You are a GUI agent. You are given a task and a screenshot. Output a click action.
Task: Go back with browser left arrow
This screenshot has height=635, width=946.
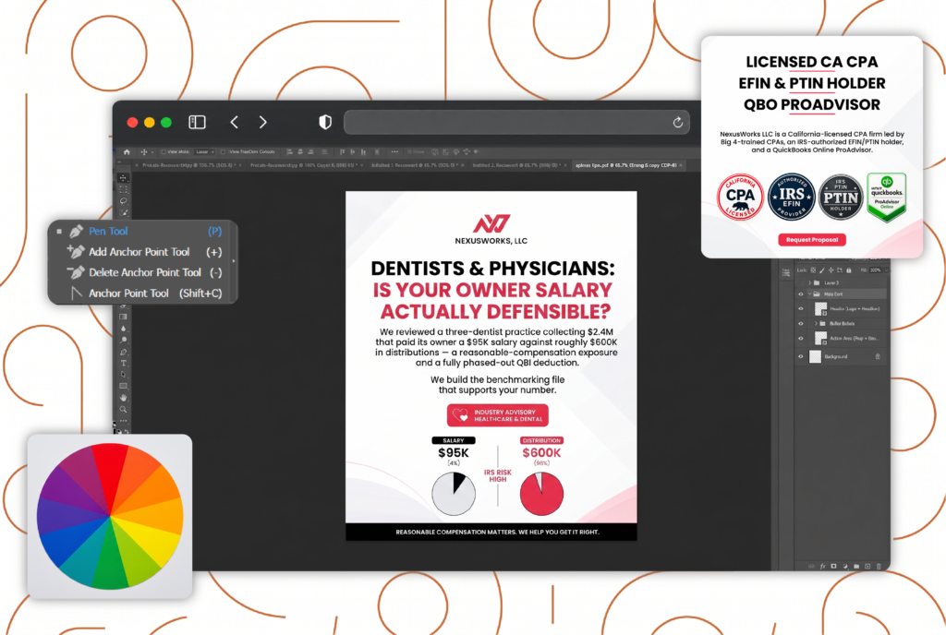pos(234,123)
